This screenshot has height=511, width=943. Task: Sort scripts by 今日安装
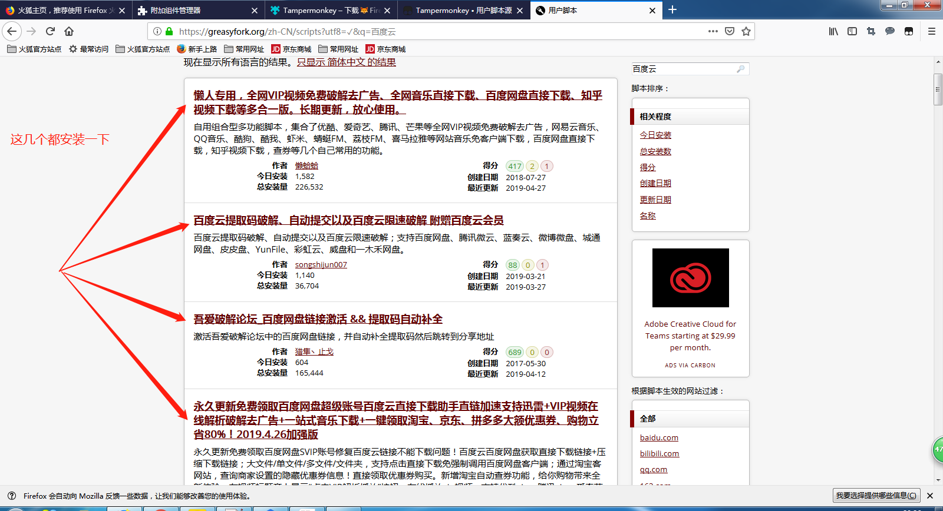coord(655,135)
